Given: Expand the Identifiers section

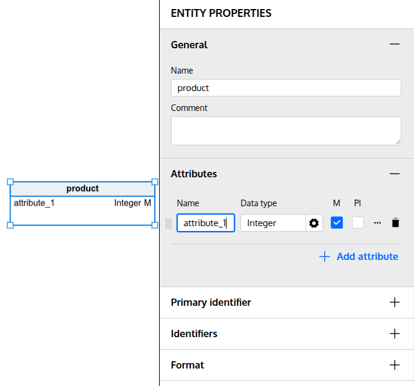Looking at the screenshot, I should coord(395,334).
